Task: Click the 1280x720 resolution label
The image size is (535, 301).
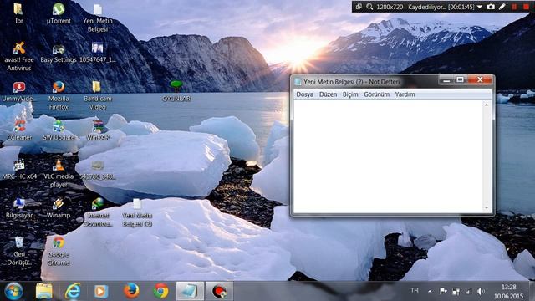Action: 390,7
